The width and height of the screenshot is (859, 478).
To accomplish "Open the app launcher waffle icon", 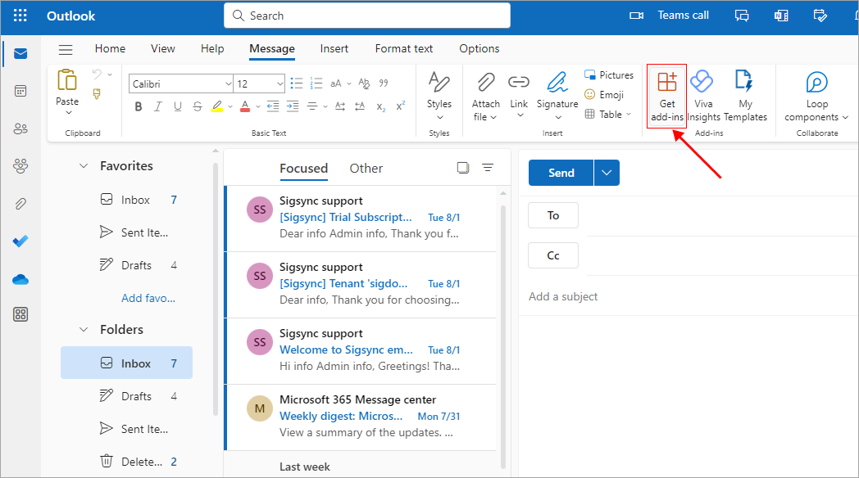I will (20, 16).
